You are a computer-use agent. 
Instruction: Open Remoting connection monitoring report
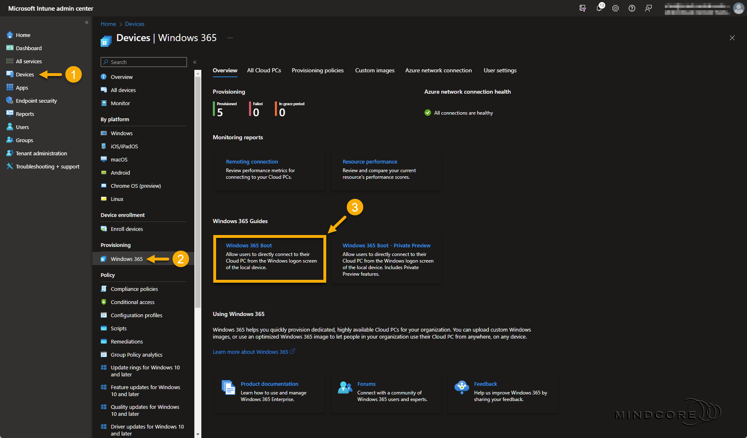(252, 161)
